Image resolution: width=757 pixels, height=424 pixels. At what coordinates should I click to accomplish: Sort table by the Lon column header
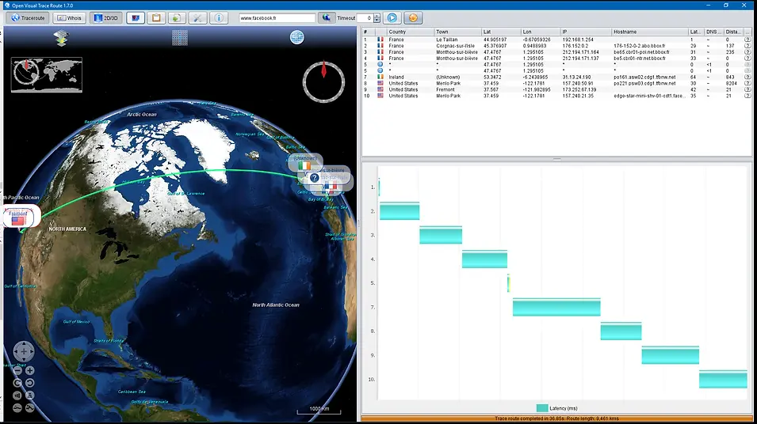pos(541,32)
